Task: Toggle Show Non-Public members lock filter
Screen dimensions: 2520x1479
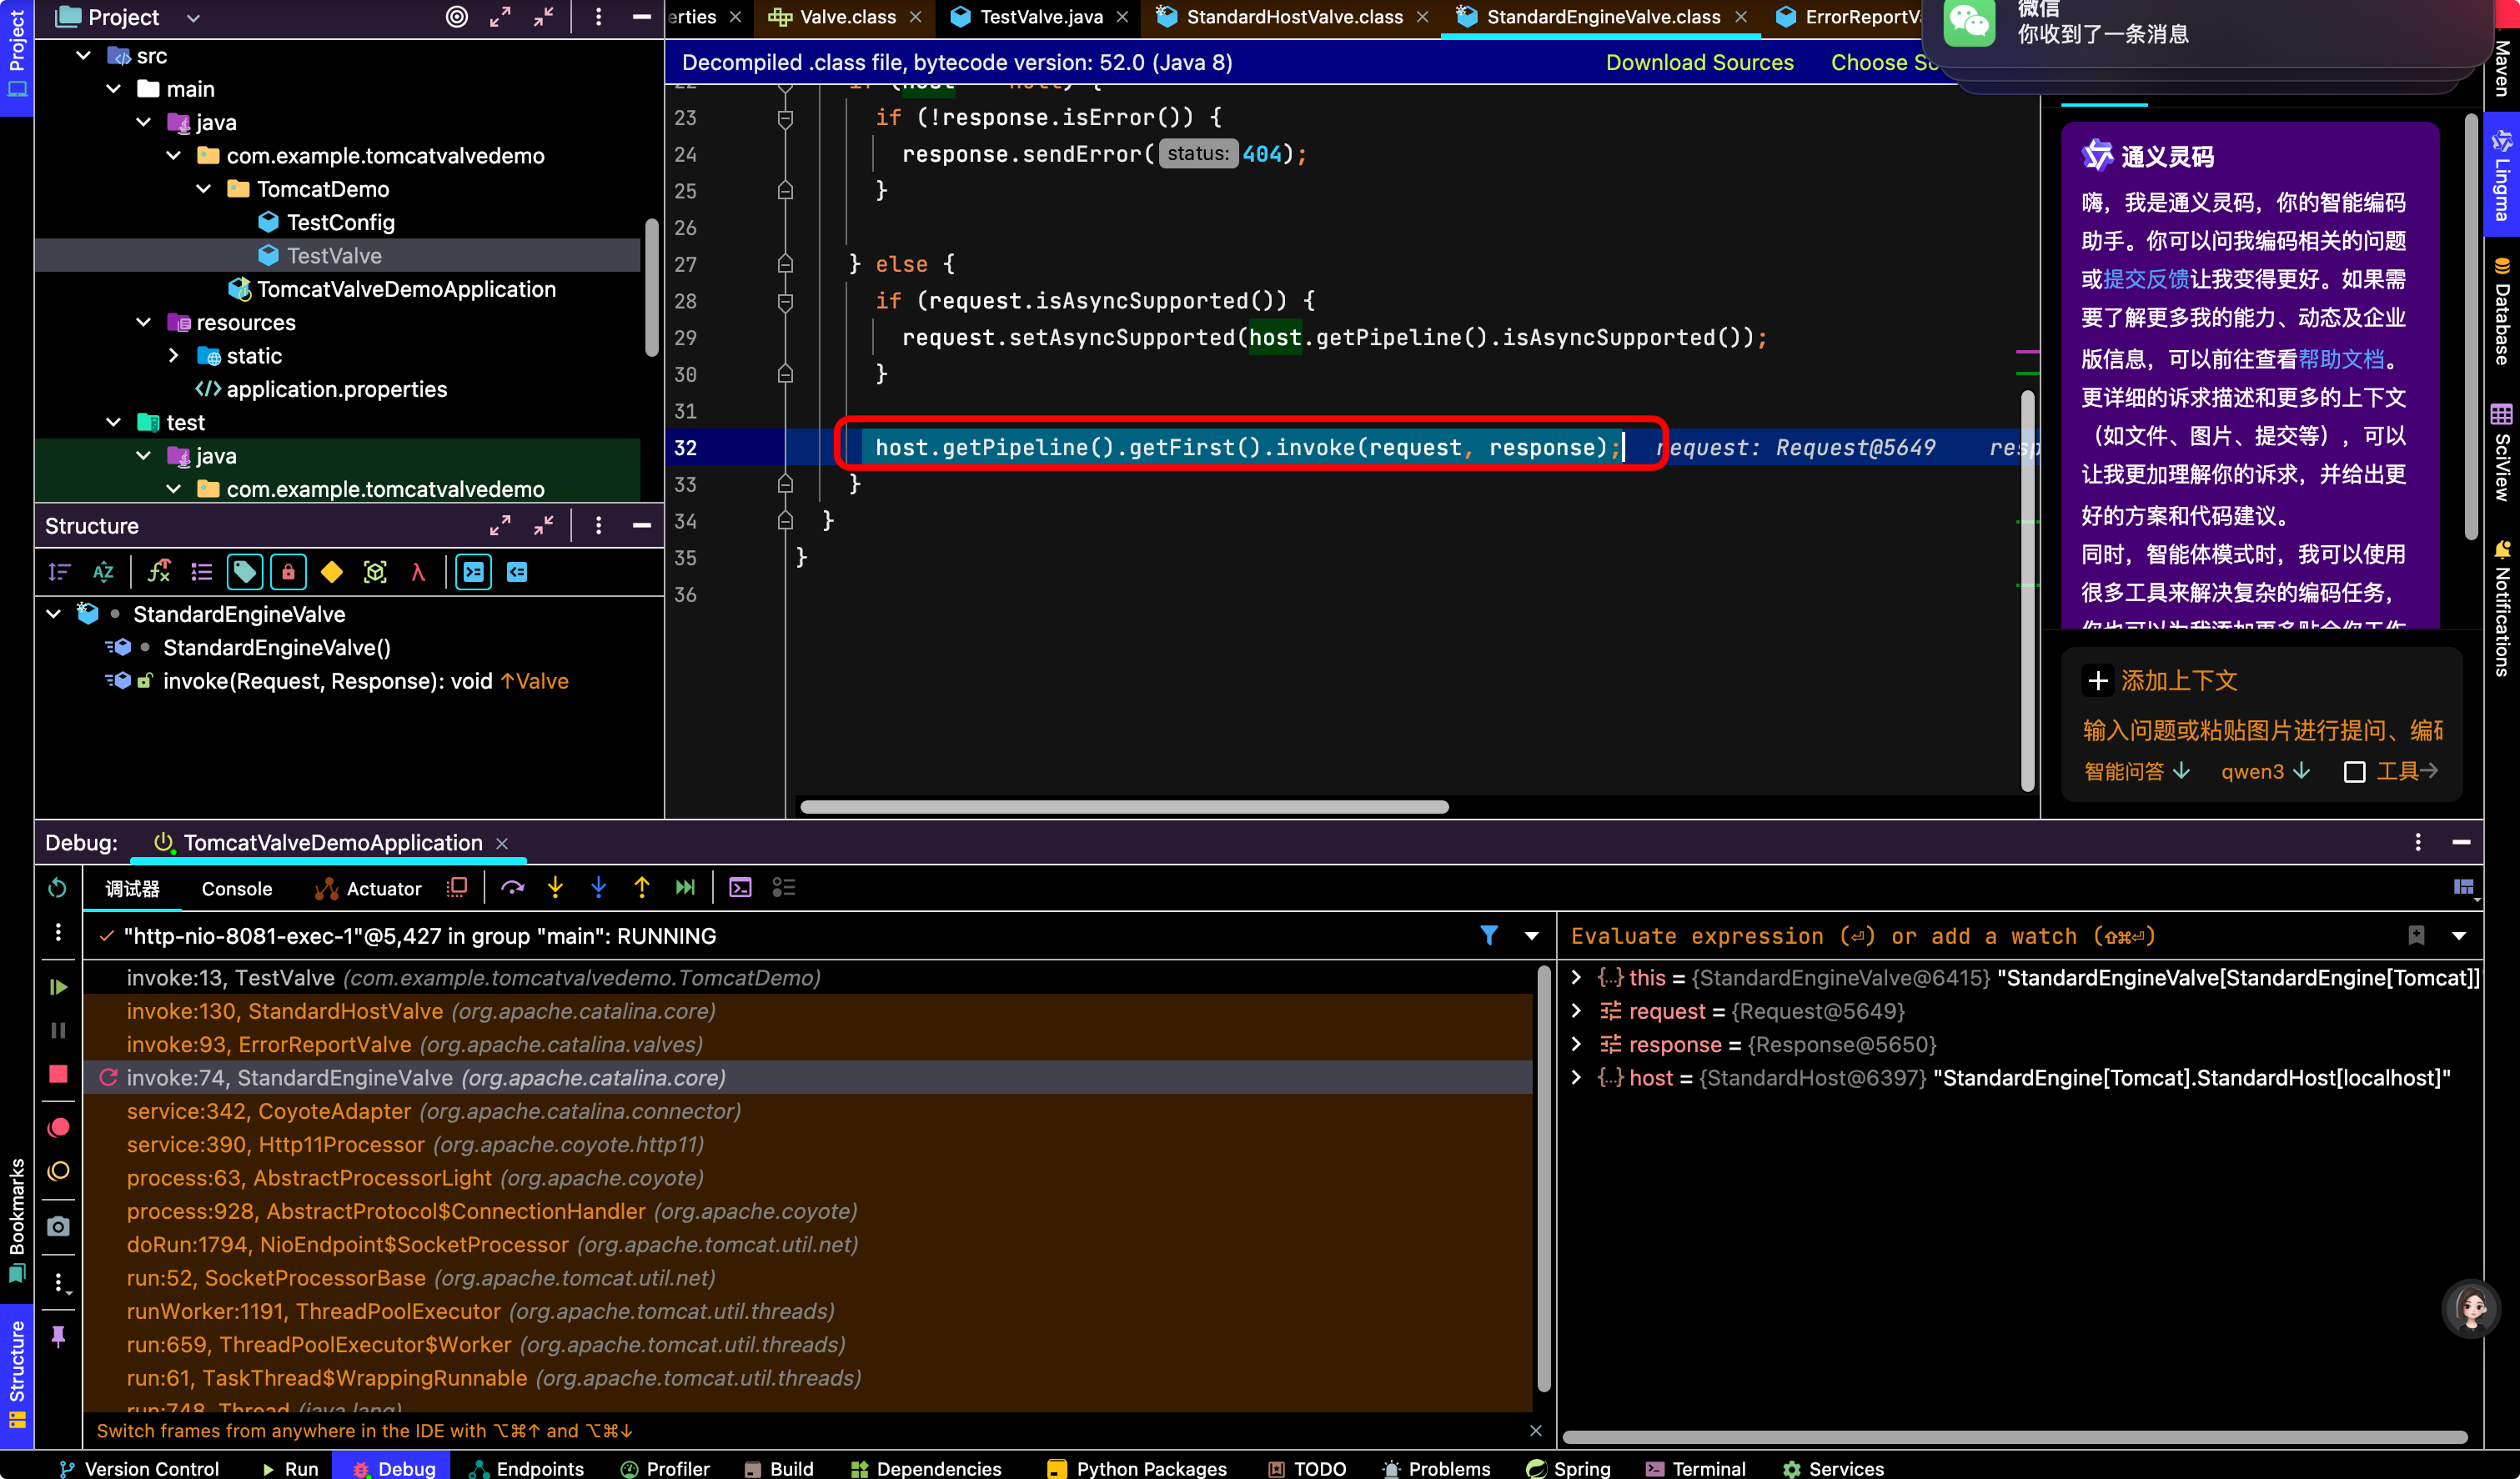Action: pyautogui.click(x=288, y=572)
